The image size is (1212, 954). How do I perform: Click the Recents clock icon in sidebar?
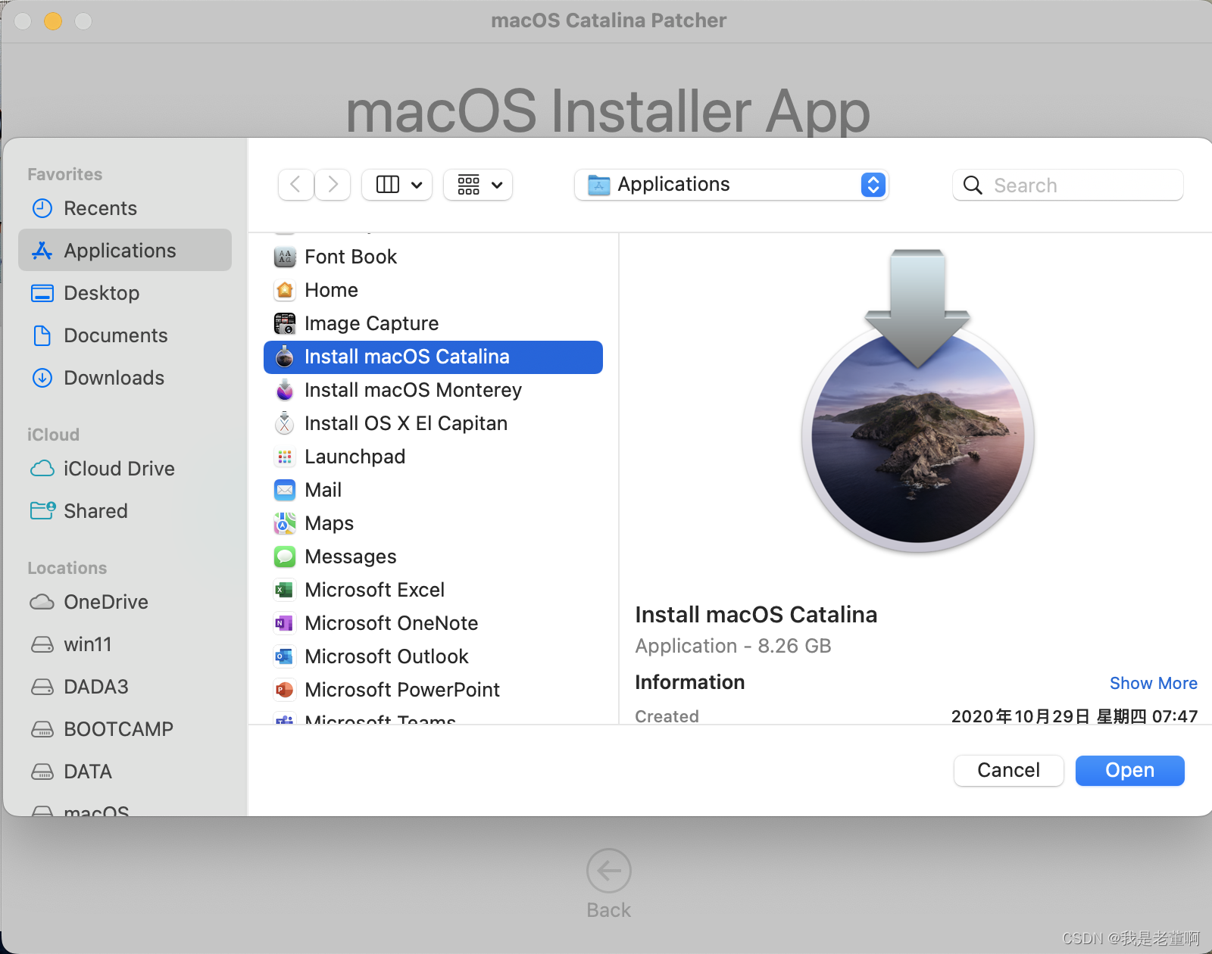point(42,208)
